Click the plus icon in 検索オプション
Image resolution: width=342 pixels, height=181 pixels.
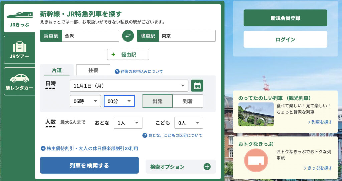tap(207, 167)
